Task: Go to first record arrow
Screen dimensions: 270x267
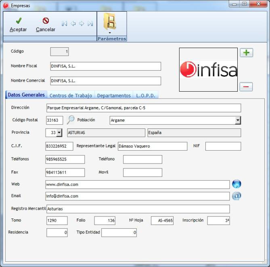Action: click(65, 23)
